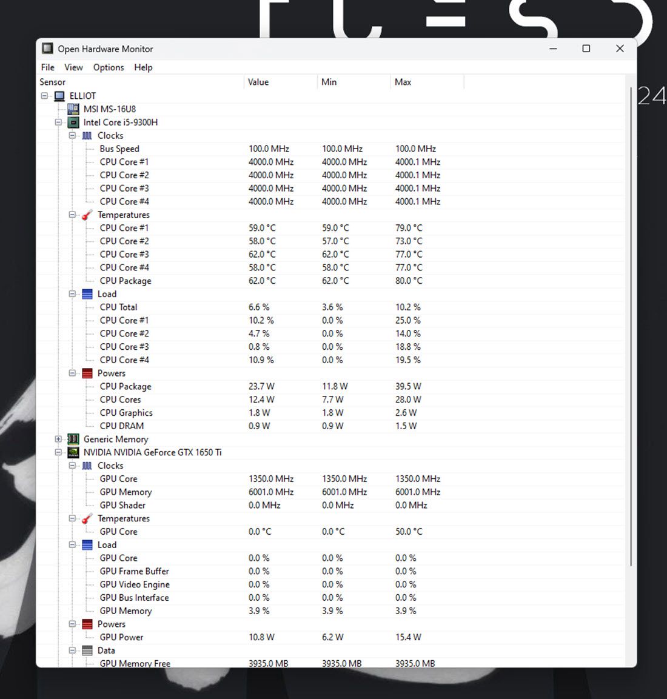
Task: Click the CPU Clocks waveform icon
Action: (87, 136)
